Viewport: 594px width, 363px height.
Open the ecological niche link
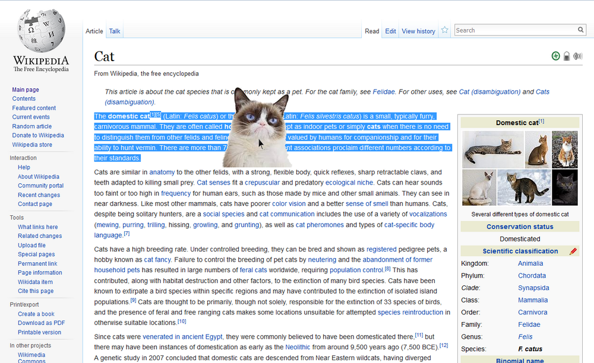349,183
